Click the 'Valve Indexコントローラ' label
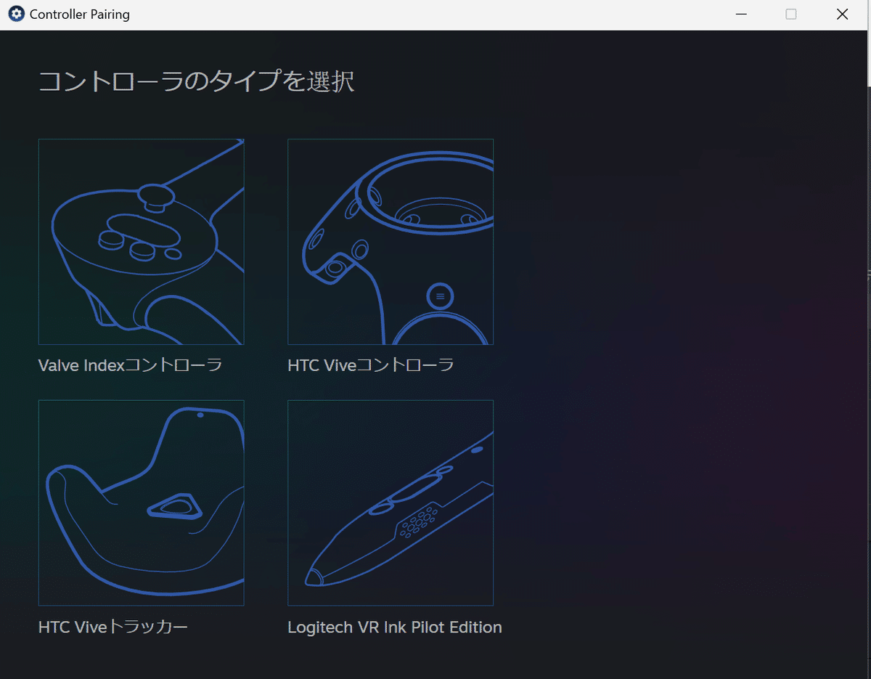 point(131,365)
